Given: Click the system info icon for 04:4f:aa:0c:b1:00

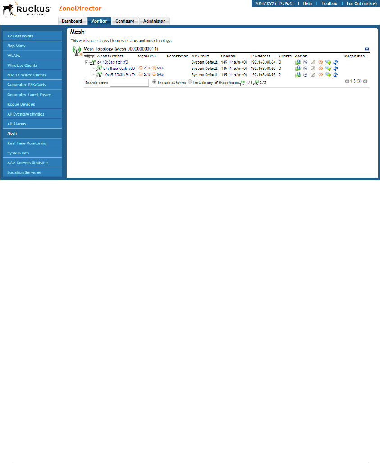Looking at the screenshot, I should pyautogui.click(x=298, y=68).
